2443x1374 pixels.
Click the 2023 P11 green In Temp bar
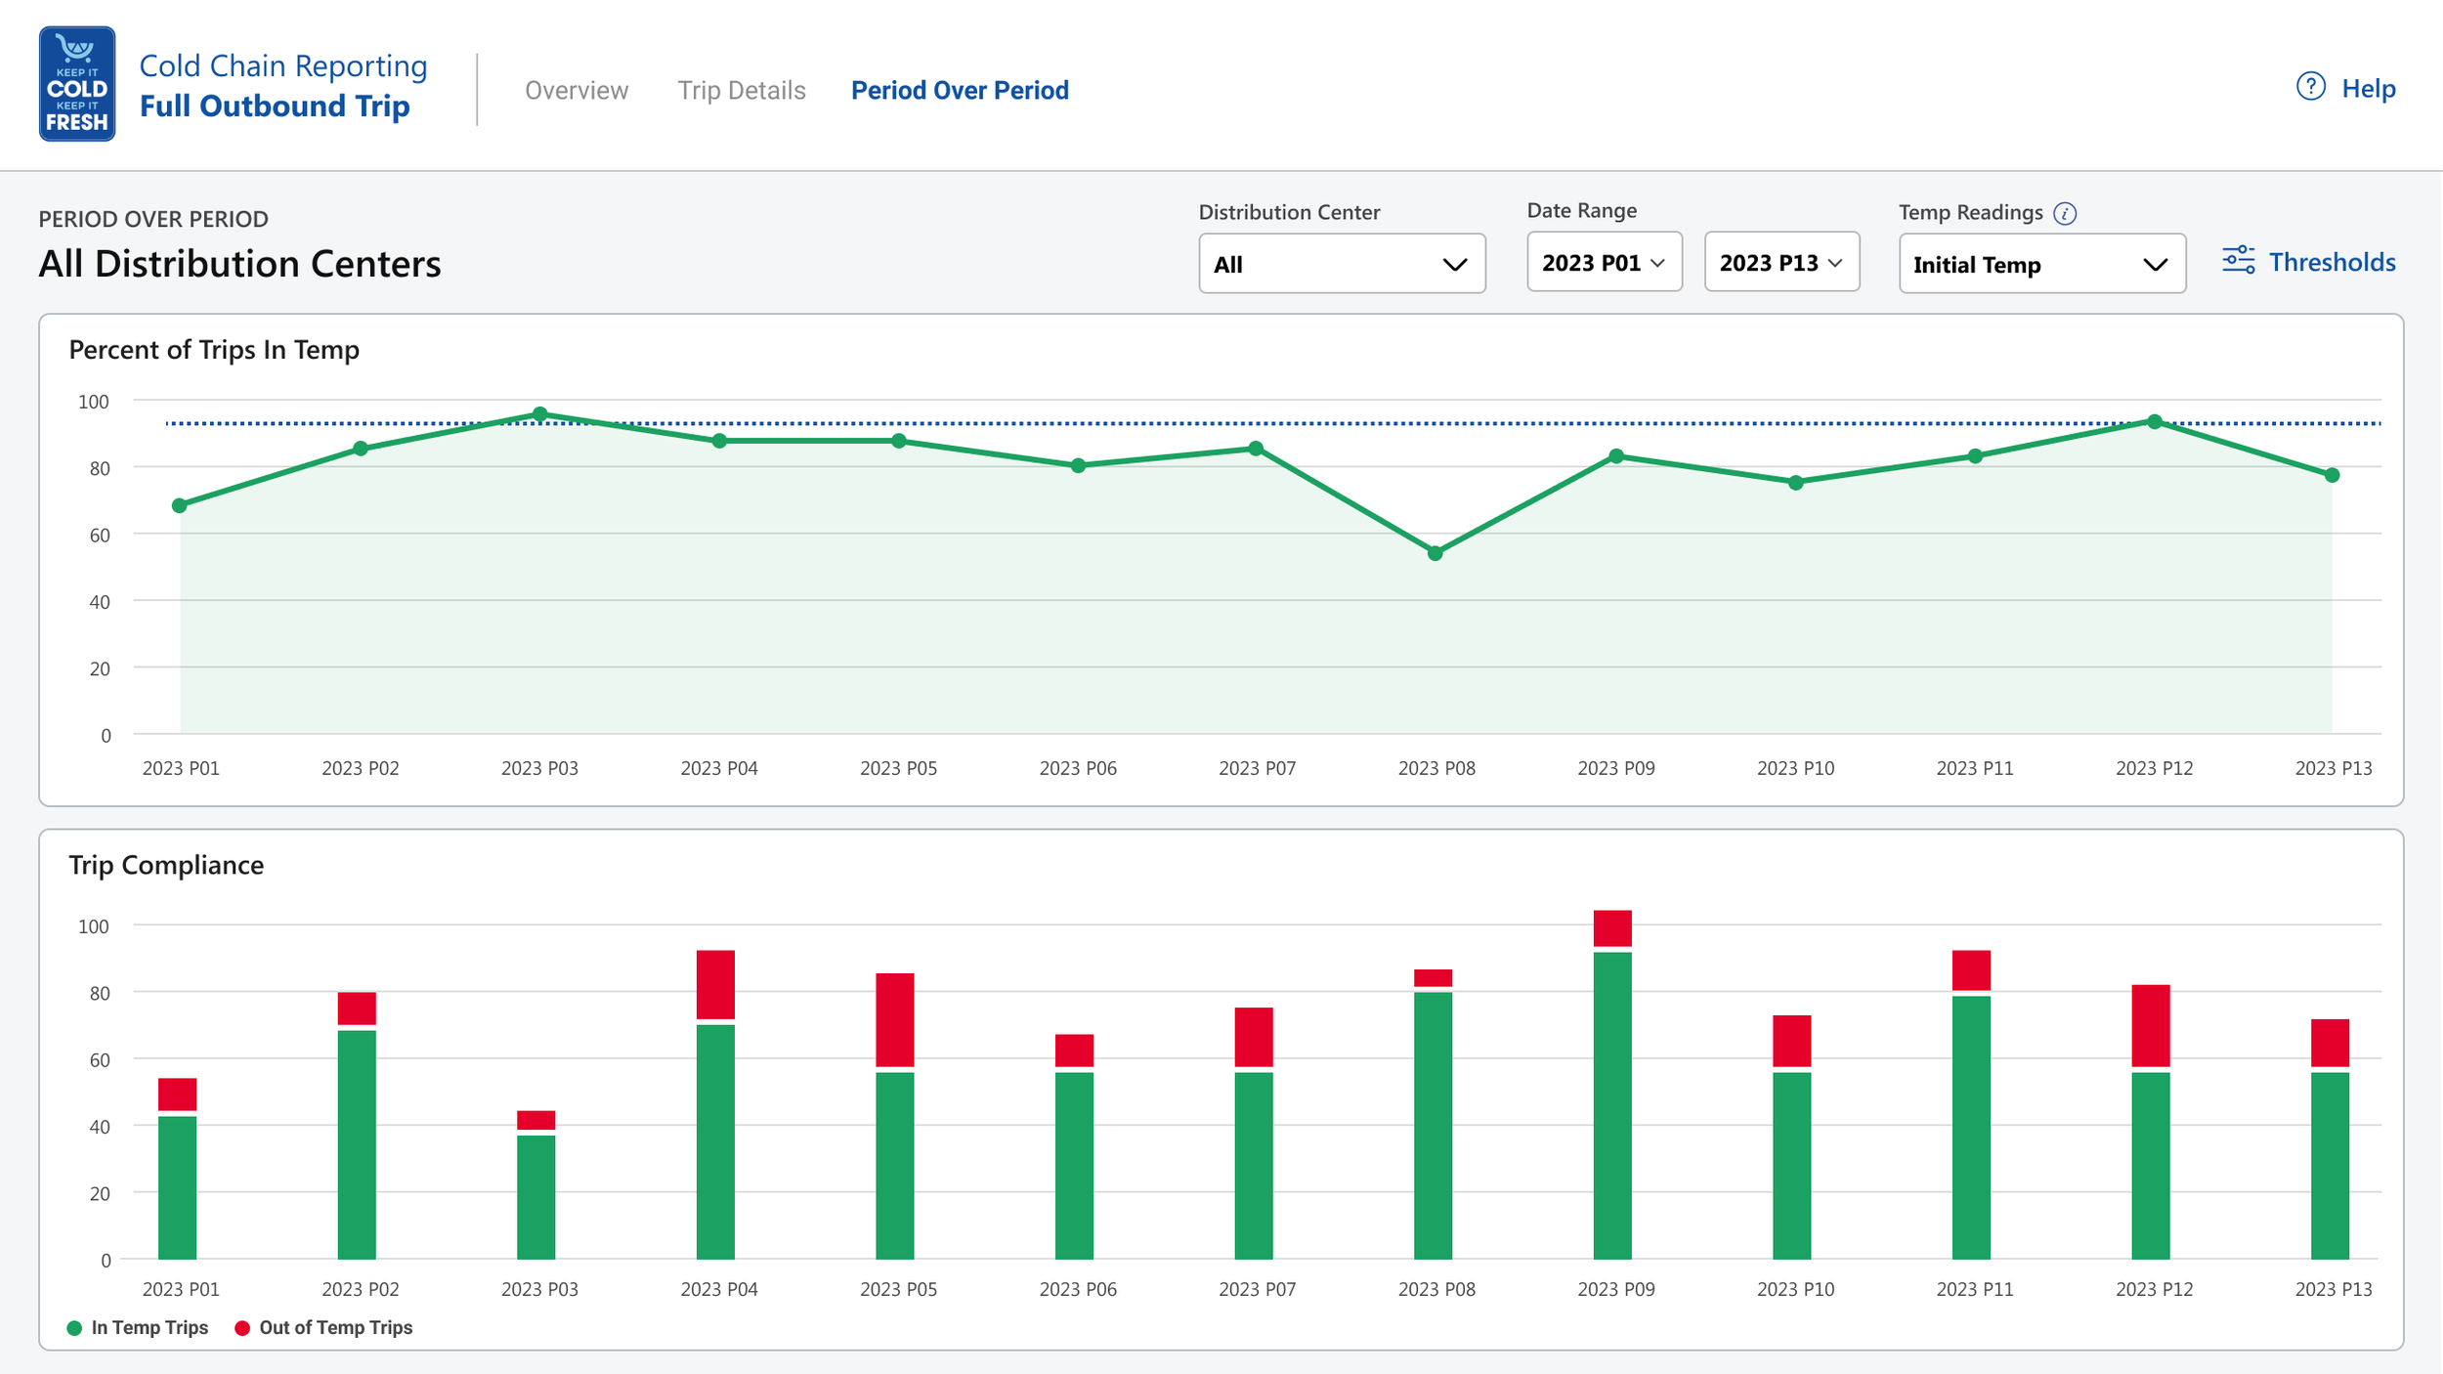[x=1971, y=1128]
